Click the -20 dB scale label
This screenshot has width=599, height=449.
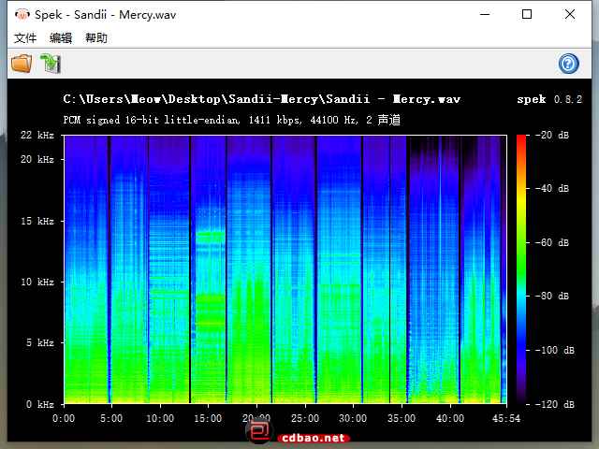[x=552, y=135]
